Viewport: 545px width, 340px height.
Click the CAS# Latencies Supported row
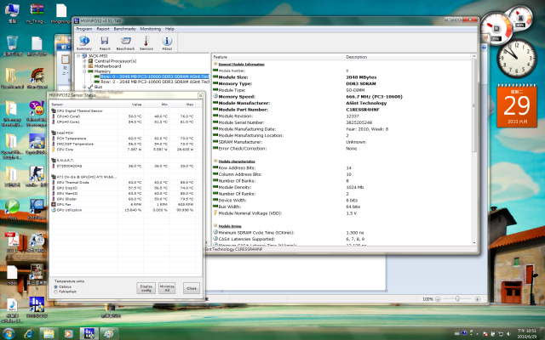[x=341, y=239]
